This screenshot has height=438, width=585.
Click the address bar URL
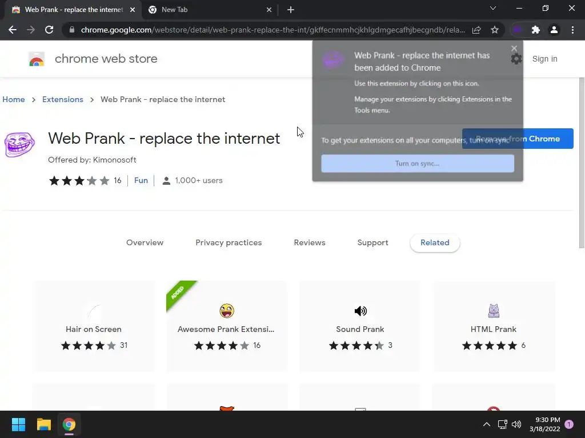[273, 30]
